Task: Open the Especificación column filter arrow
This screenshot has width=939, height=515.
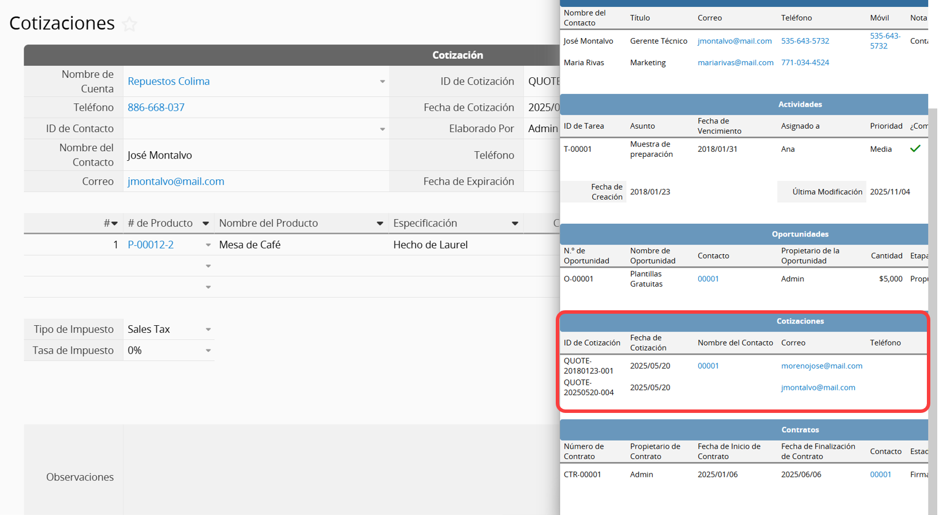Action: pyautogui.click(x=515, y=224)
